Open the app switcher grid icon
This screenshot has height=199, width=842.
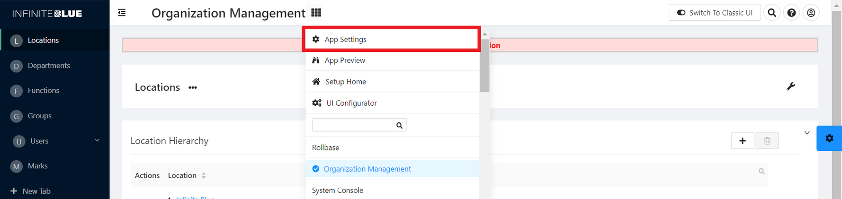[316, 13]
